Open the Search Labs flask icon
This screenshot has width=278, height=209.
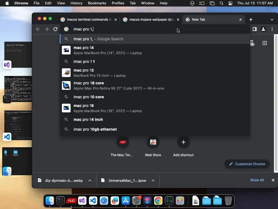coord(252,43)
